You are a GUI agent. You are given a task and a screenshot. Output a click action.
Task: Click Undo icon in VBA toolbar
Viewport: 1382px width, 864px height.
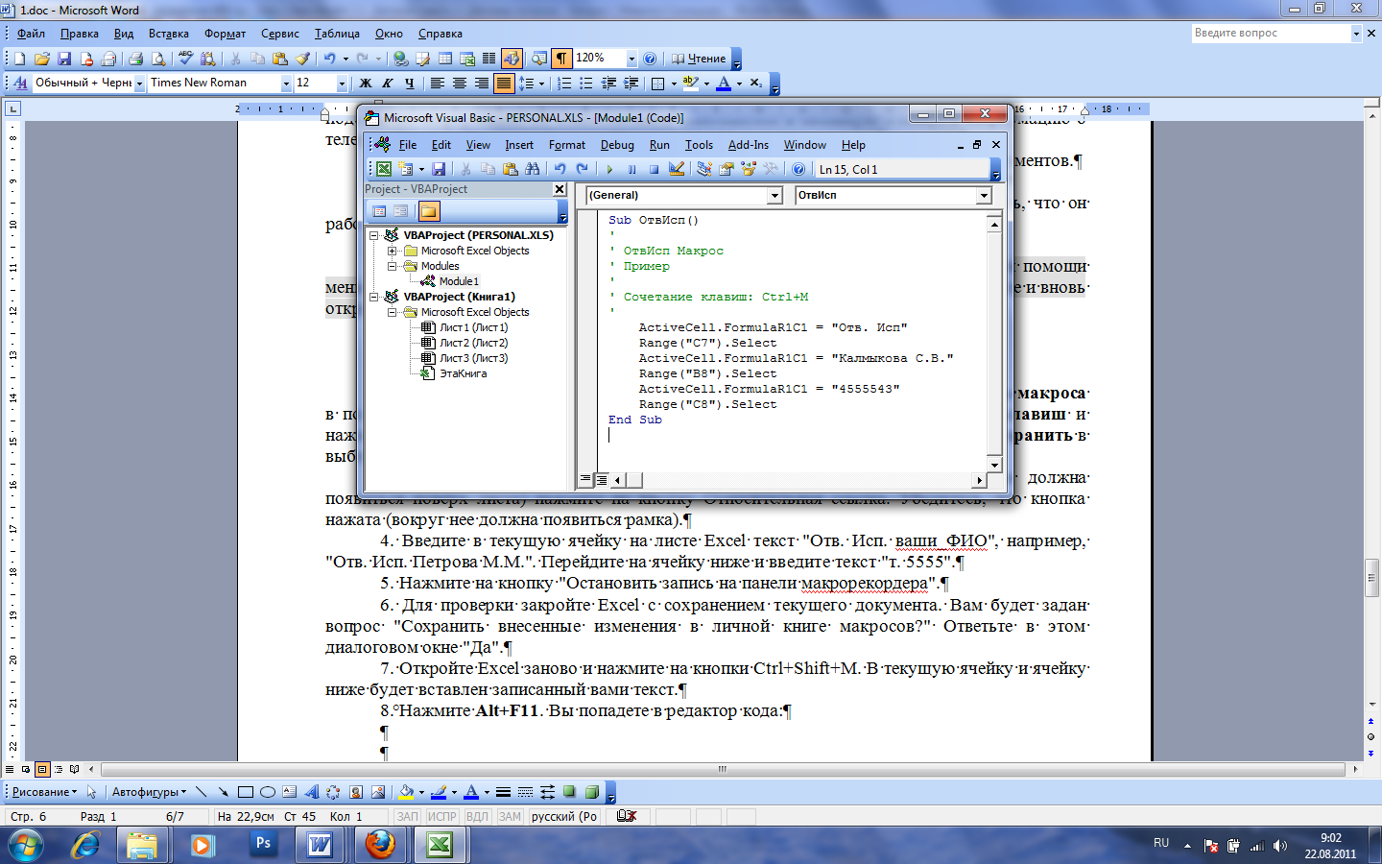[560, 169]
